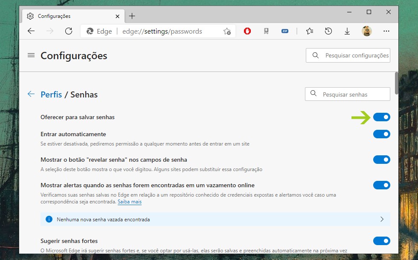418x260 pixels.
Task: Toggle leaked password alerts switch
Action: click(381, 185)
